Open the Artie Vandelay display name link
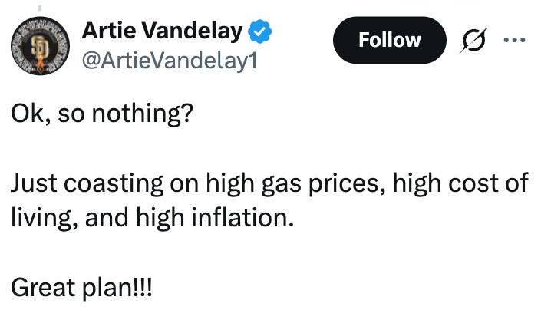 point(162,31)
